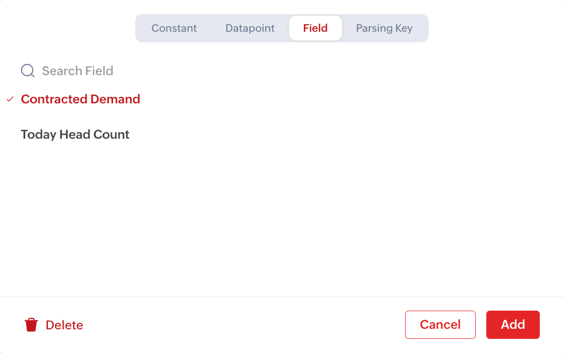Choose the Today Head Count field

[75, 135]
